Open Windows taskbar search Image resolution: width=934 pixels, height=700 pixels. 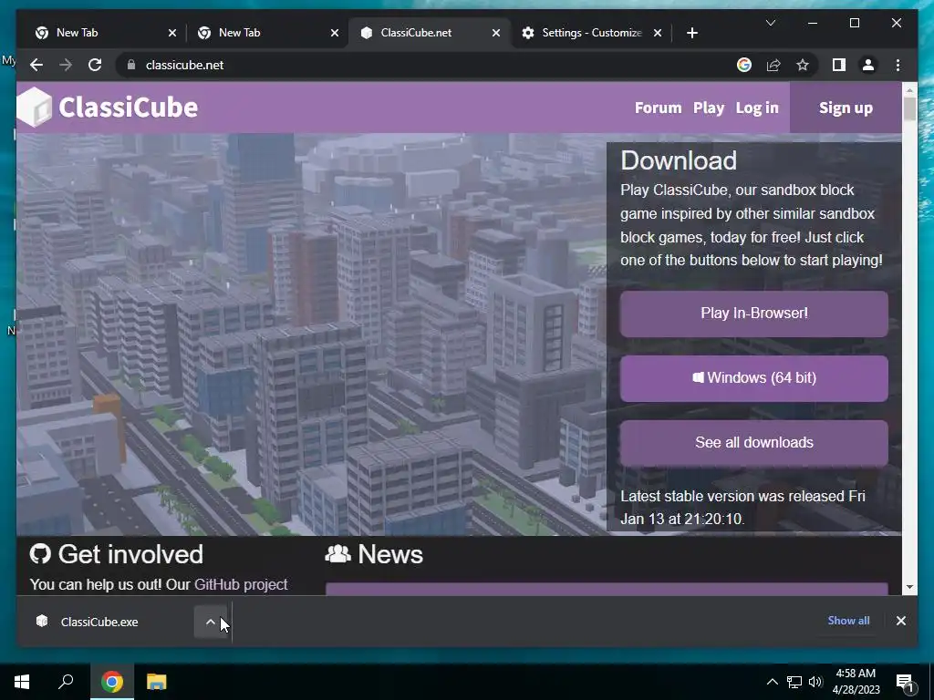pos(66,682)
